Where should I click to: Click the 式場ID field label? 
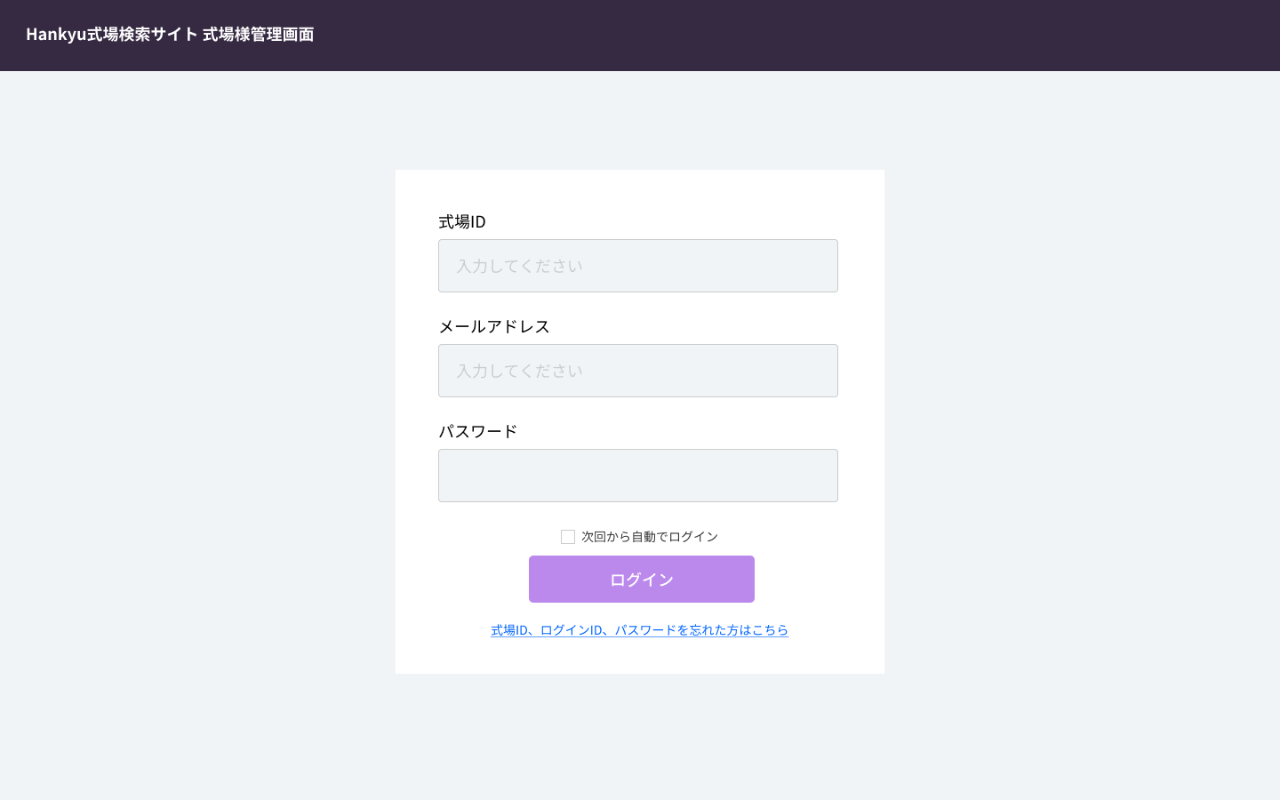click(x=462, y=221)
